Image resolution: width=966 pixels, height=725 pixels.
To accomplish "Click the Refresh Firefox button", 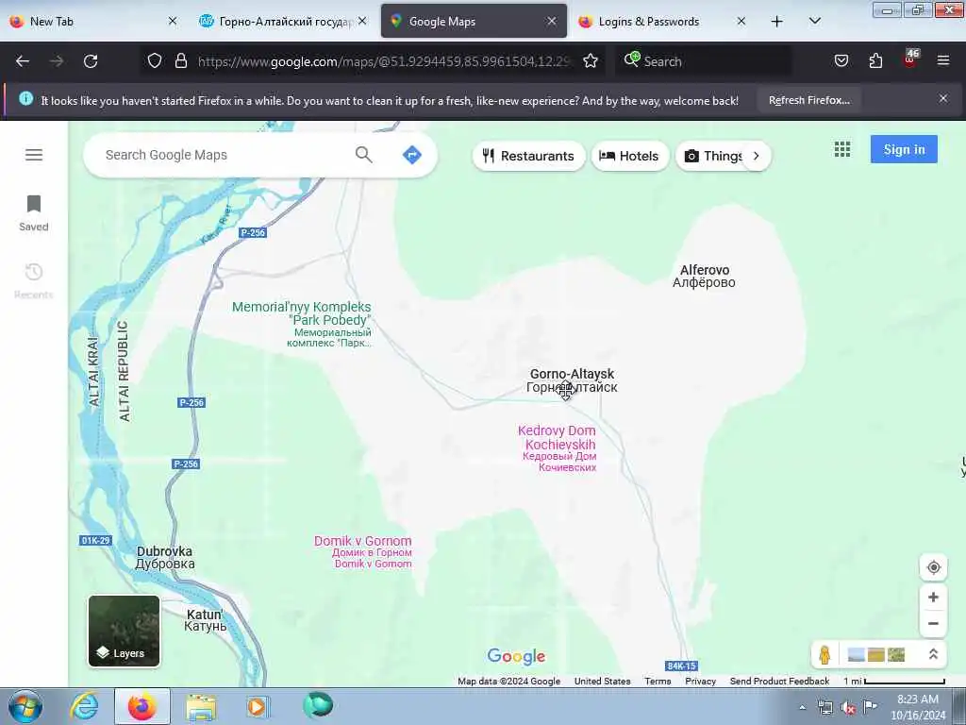I will tap(808, 100).
